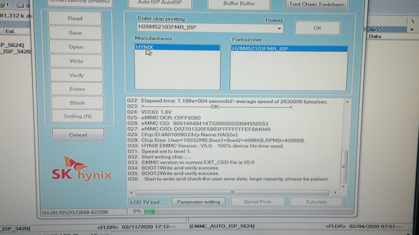The image size is (419, 235).
Task: Open the Tutorials button
Action: click(316, 202)
